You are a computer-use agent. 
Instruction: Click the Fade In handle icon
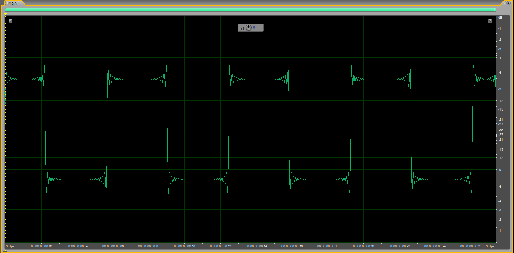11,21
